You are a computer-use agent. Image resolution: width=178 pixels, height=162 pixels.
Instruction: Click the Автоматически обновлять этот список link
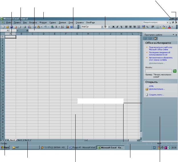click(161, 59)
